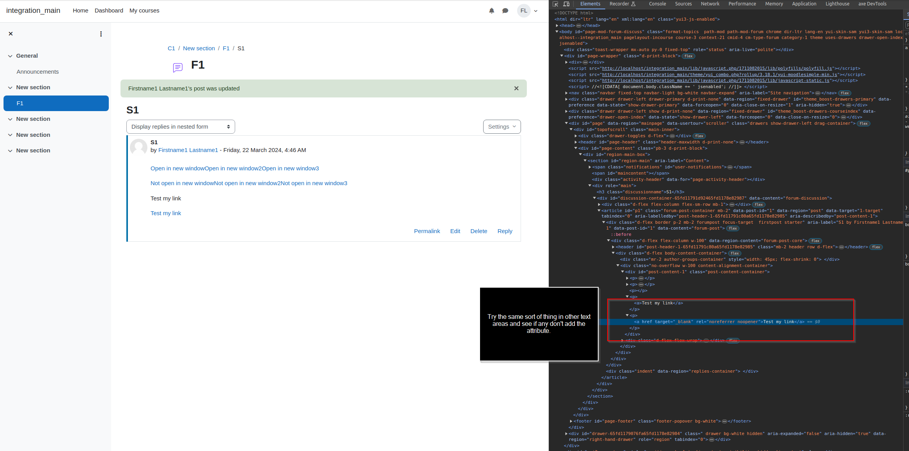This screenshot has width=909, height=451.
Task: Click C1 breadcrumb link
Action: [171, 48]
